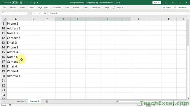190x107 pixels.
Task: Select column A header
Action: click(x=16, y=19)
